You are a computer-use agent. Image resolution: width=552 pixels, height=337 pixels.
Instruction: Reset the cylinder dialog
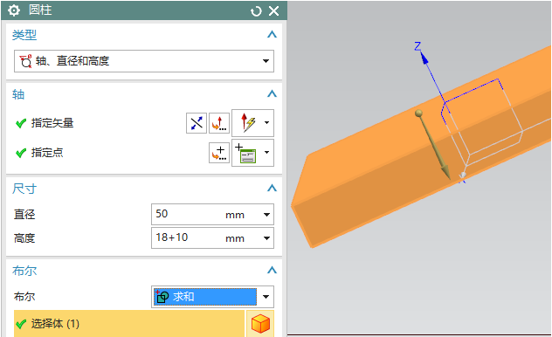click(256, 11)
